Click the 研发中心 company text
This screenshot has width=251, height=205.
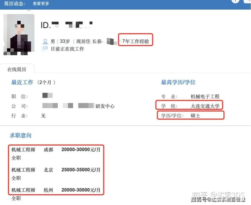click(105, 106)
